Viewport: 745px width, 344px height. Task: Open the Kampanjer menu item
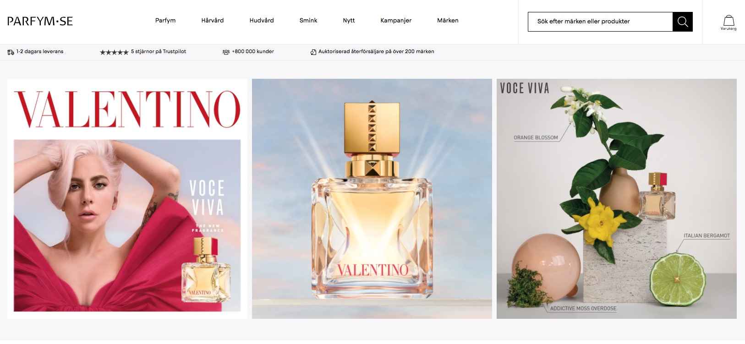(396, 21)
